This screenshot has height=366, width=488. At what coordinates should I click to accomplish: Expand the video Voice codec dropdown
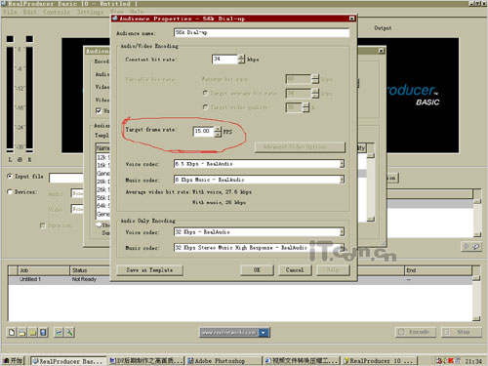342,164
